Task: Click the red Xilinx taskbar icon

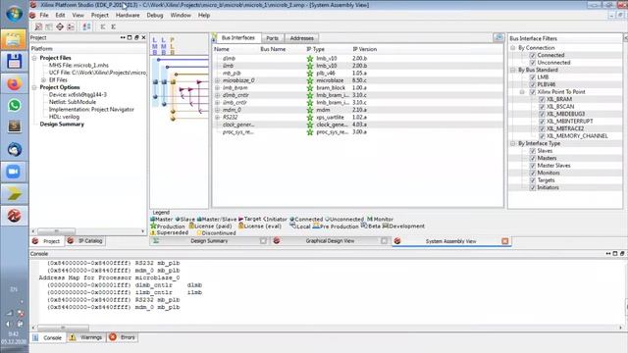Action: (x=14, y=216)
